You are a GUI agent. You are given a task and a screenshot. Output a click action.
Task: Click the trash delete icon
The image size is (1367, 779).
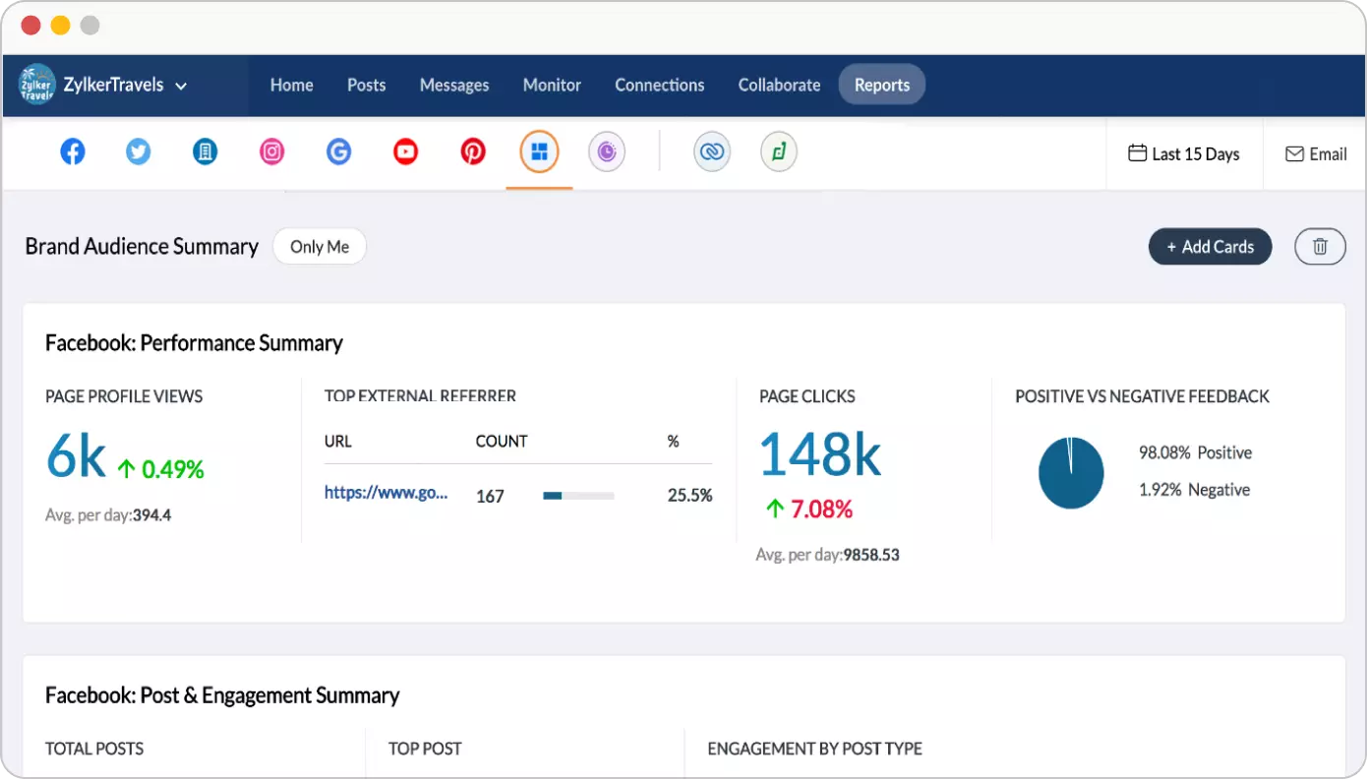pos(1320,247)
